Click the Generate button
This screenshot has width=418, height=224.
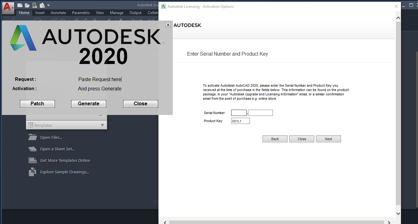click(89, 104)
